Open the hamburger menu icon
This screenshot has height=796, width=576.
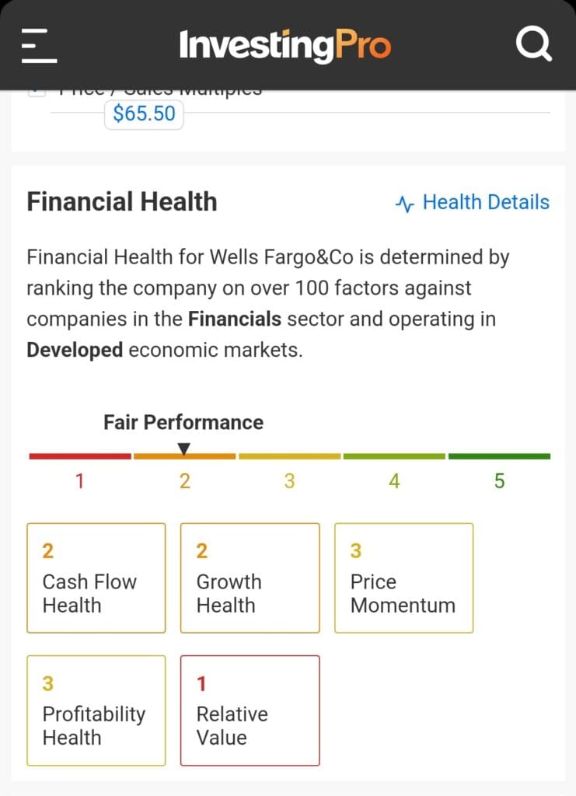40,45
